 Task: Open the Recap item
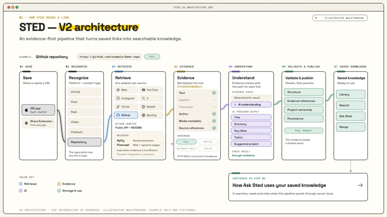[x=351, y=127]
